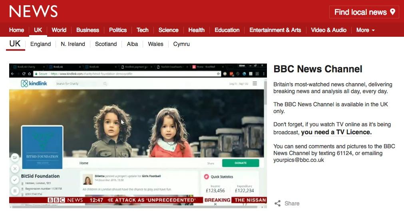Click the 12:47 clock in ticker

coord(96,200)
